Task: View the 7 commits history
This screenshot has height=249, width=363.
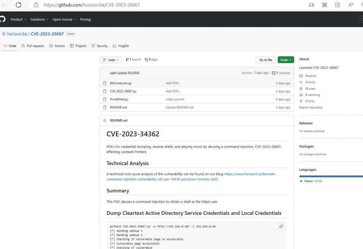Action: tap(281, 73)
